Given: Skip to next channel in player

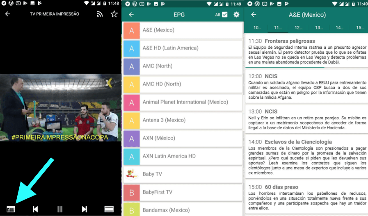Looking at the screenshot, I should [x=85, y=209].
